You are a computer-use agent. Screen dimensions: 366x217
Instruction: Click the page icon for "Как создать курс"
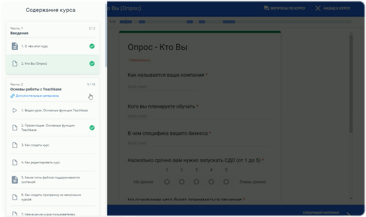(x=15, y=145)
